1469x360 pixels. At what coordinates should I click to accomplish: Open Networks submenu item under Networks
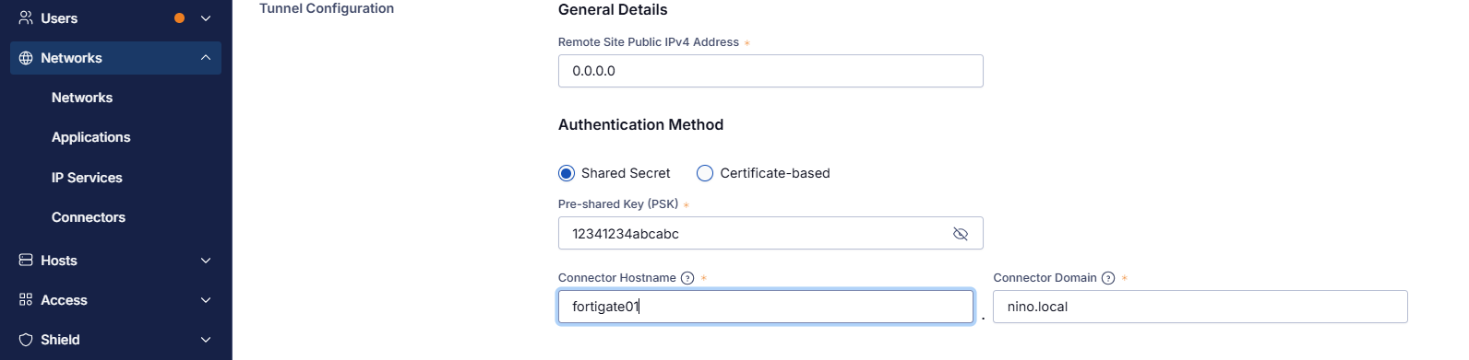point(82,98)
